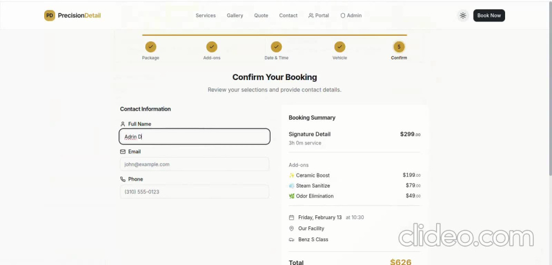This screenshot has height=265, width=552.
Task: Click the calendar icon next to Friday, February 13
Action: (291, 218)
